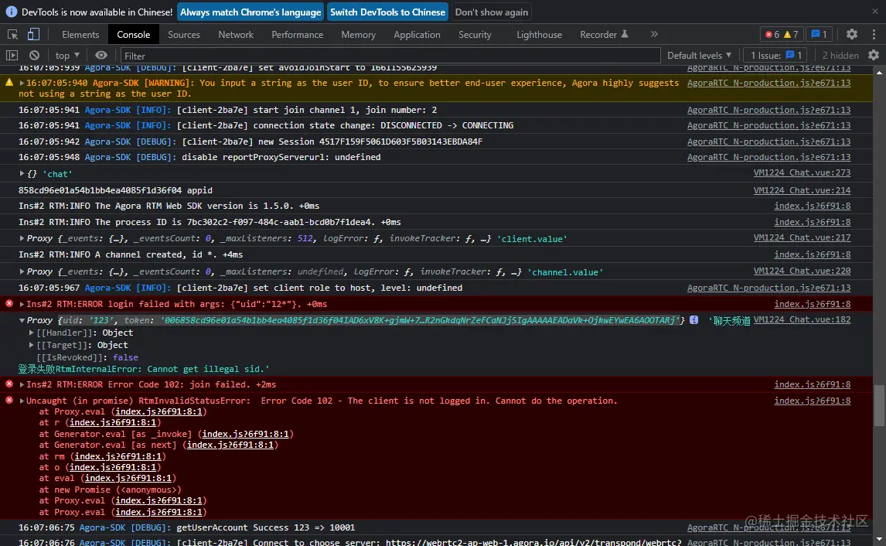Clear the console with the ban icon
This screenshot has width=886, height=546.
tap(34, 56)
